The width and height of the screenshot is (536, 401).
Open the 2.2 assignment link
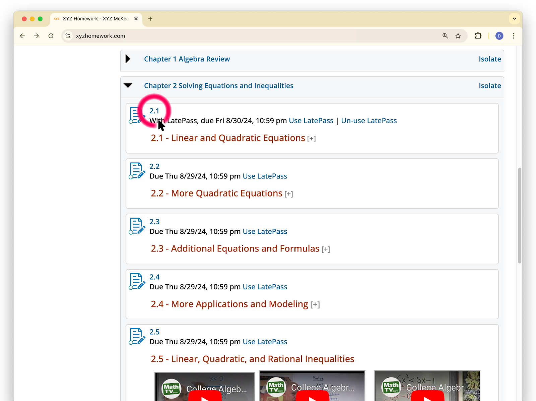[x=154, y=166]
